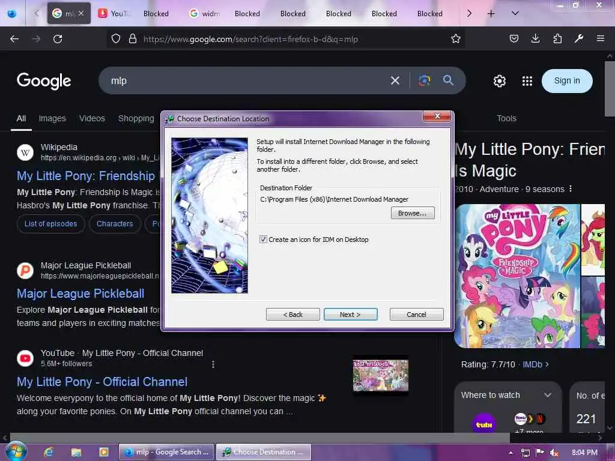Open the list all tabs dropdown
Image resolution: width=615 pixels, height=461 pixels.
(x=515, y=14)
